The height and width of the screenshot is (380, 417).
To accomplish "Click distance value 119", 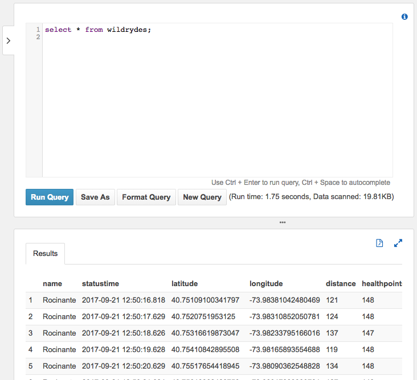I will click(x=332, y=349).
